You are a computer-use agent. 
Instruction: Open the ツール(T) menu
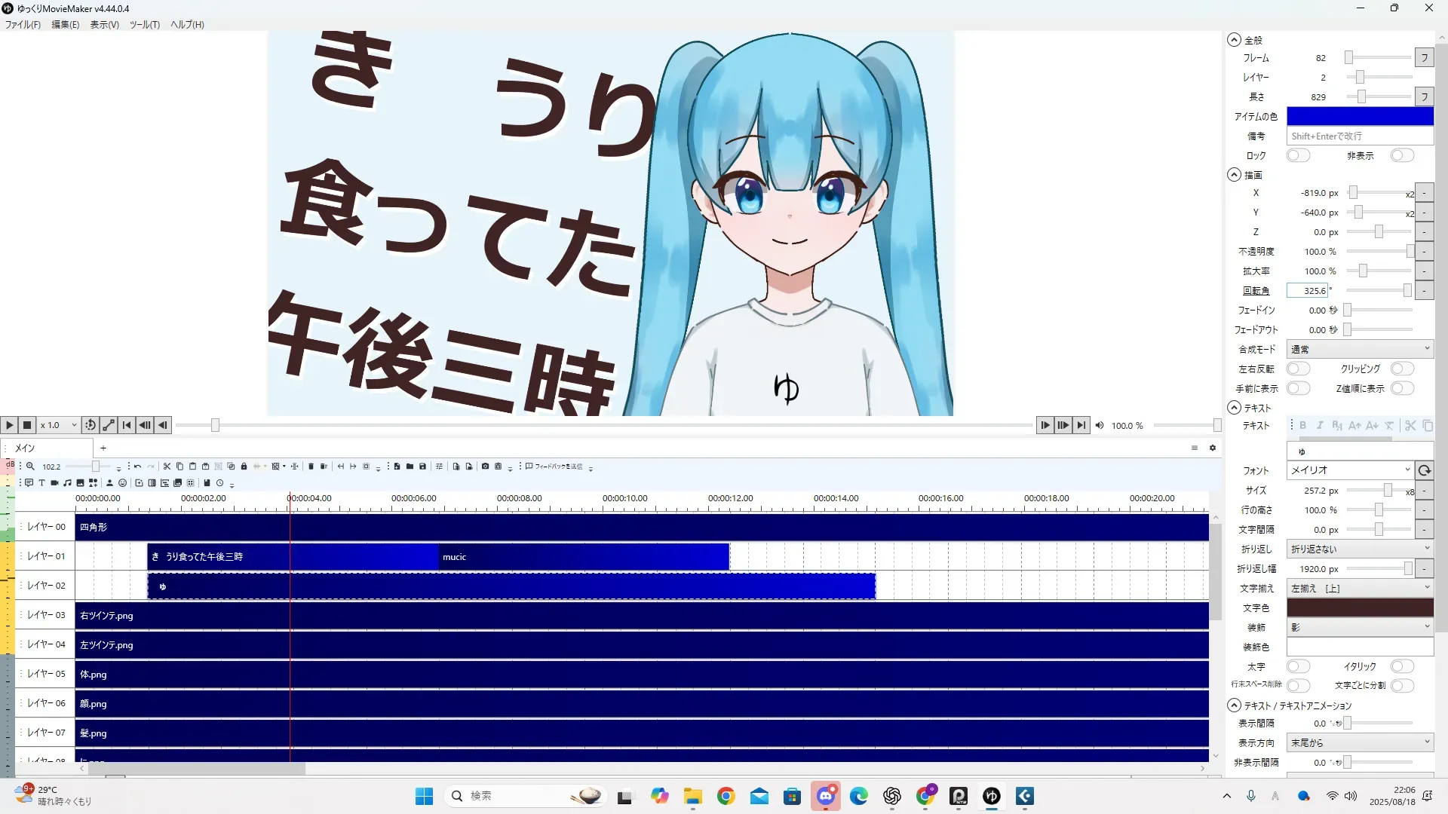pyautogui.click(x=144, y=25)
